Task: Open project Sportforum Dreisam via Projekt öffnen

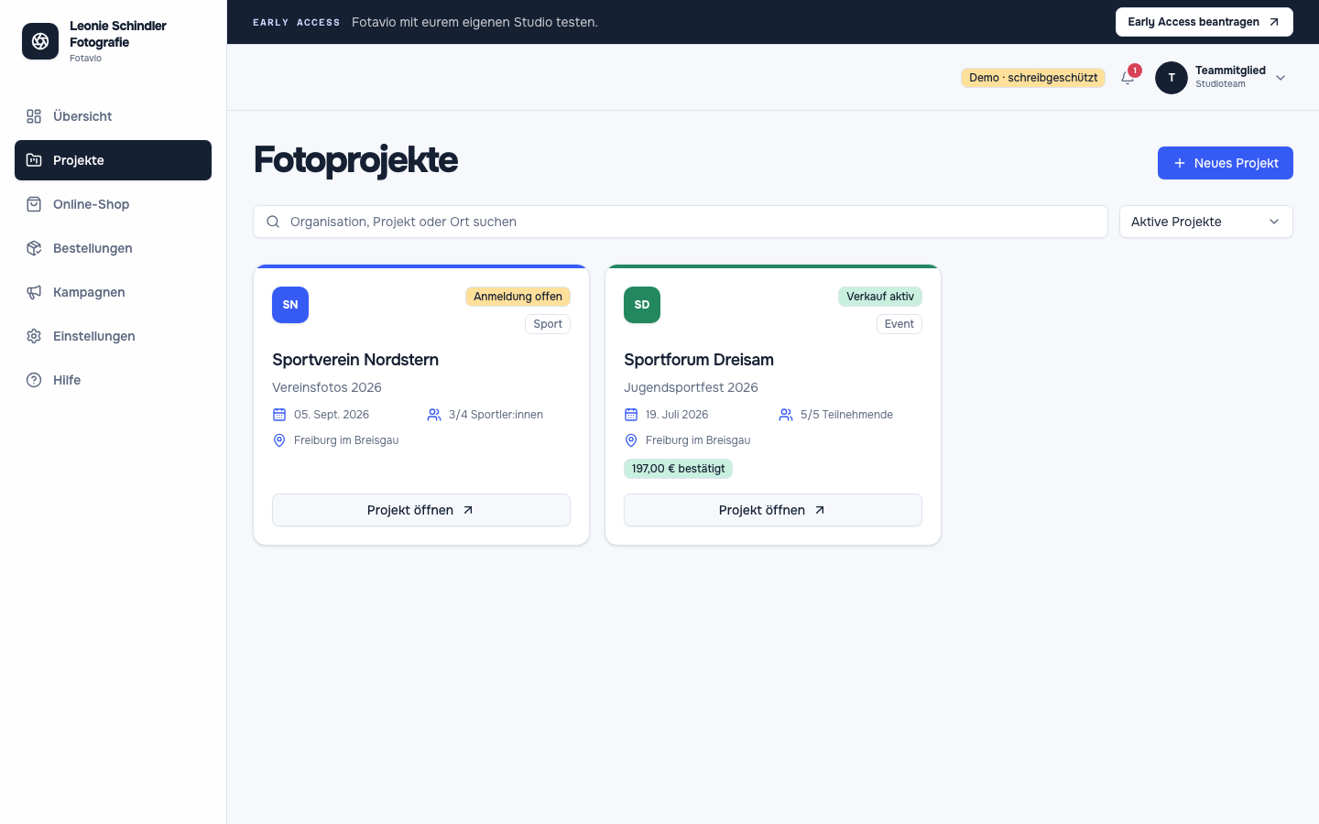Action: pyautogui.click(x=773, y=510)
